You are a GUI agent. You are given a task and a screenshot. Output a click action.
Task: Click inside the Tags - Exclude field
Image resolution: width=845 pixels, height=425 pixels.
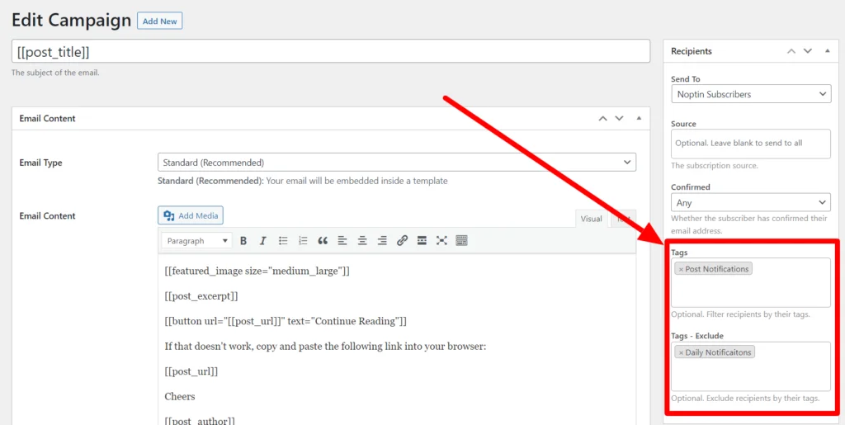pyautogui.click(x=751, y=366)
